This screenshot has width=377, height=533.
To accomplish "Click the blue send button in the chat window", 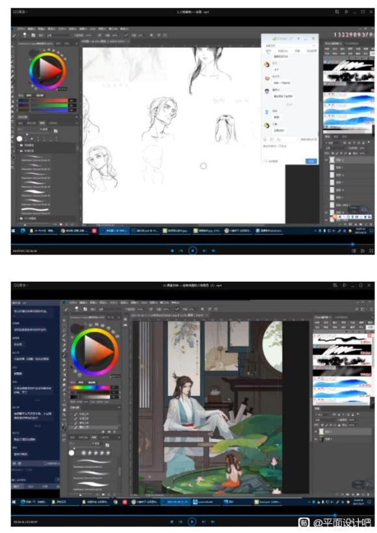I will pos(311,161).
